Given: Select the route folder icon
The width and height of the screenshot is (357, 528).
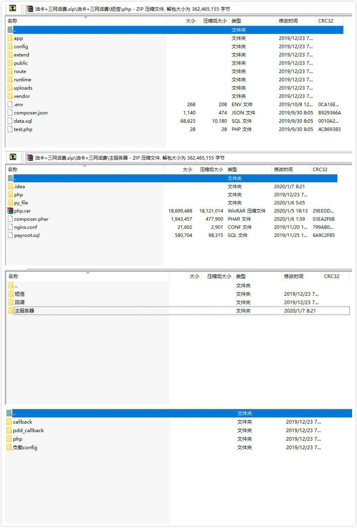Looking at the screenshot, I should coord(10,71).
